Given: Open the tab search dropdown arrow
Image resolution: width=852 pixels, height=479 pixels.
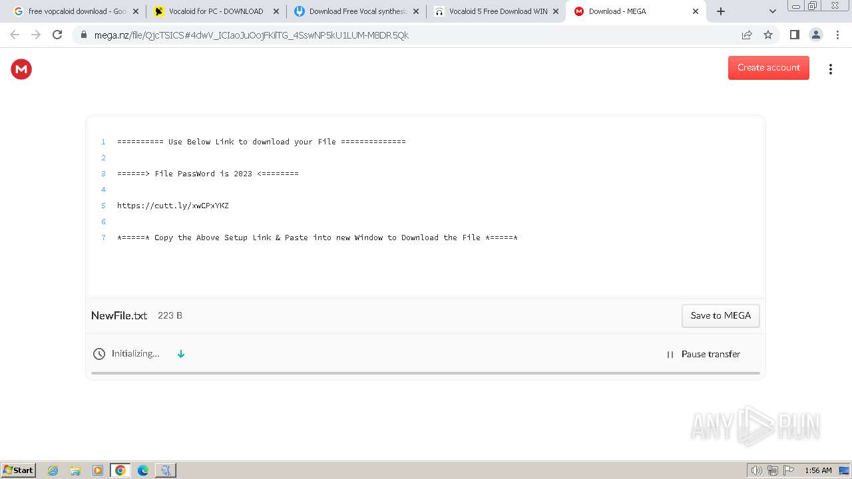Looking at the screenshot, I should click(772, 11).
